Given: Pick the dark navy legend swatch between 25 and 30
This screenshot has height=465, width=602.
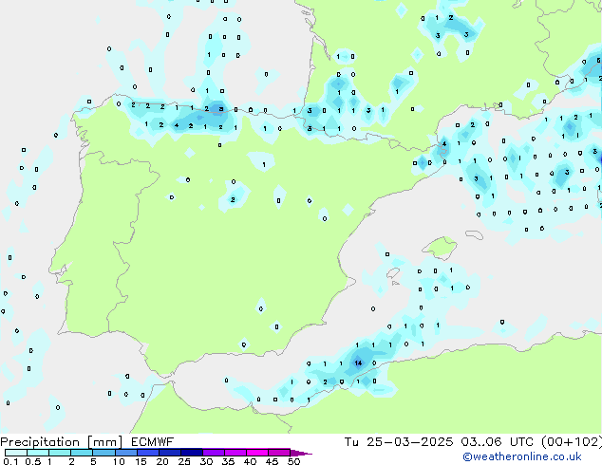Looking at the screenshot, I should [192, 453].
